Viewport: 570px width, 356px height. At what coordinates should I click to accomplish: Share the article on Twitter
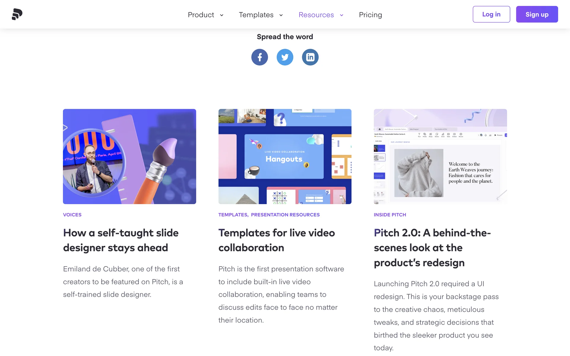click(x=285, y=57)
